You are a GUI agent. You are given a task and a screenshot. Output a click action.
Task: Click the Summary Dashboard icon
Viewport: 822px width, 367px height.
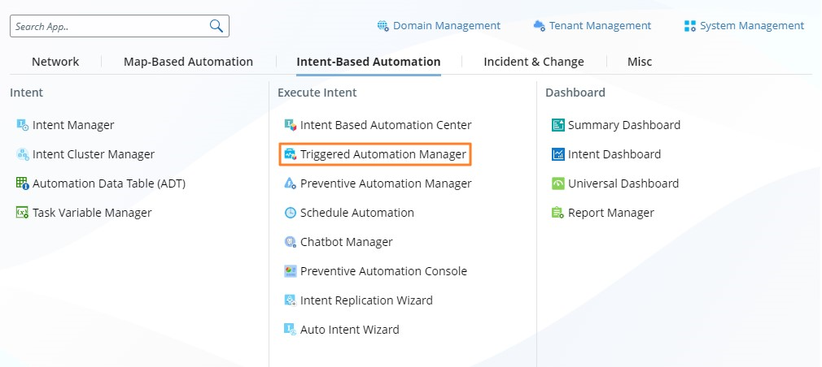pyautogui.click(x=557, y=125)
